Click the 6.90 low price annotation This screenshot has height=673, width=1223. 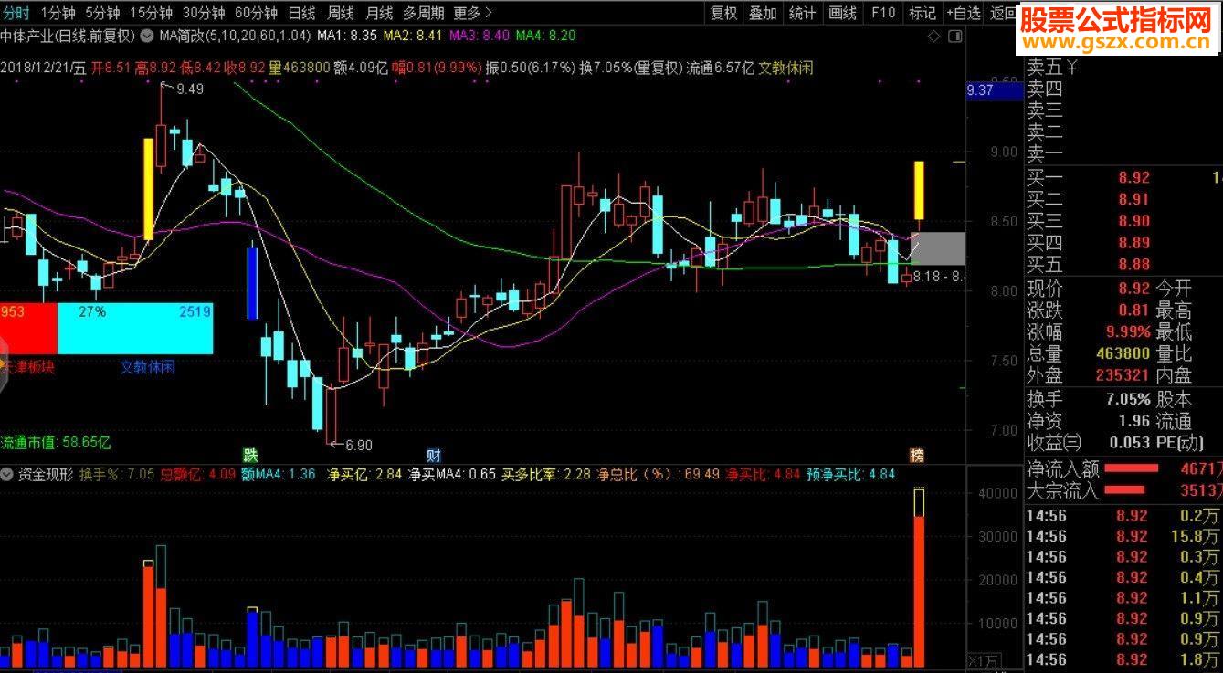coord(358,446)
